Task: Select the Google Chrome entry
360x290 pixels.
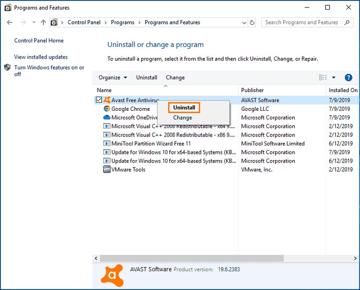Action: pos(131,109)
